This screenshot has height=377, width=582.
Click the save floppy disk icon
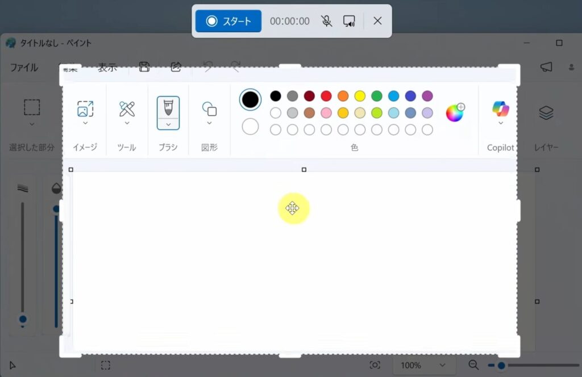[144, 67]
